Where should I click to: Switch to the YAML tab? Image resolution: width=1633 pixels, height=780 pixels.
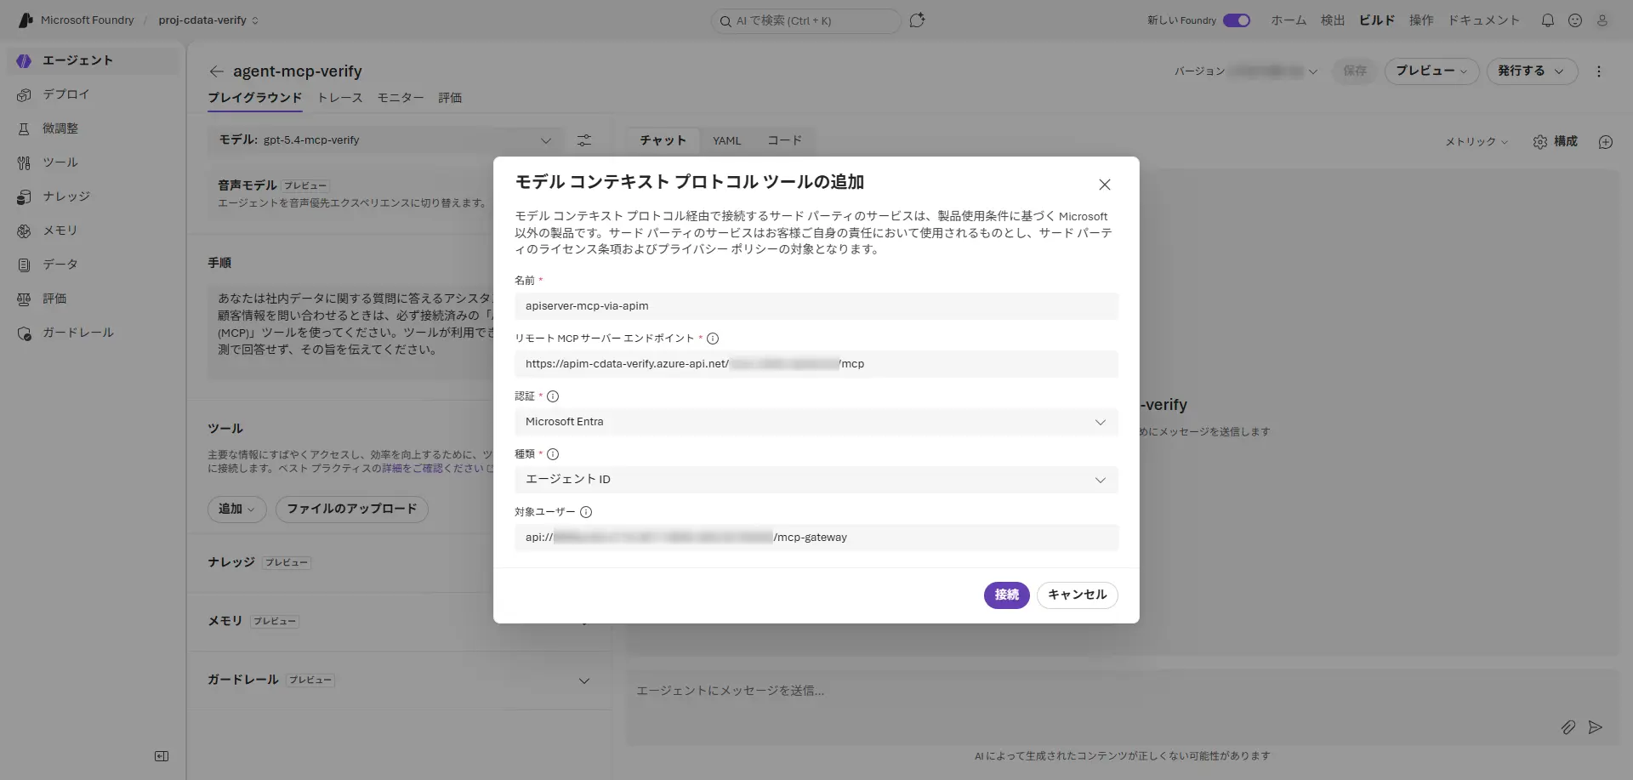pos(726,140)
